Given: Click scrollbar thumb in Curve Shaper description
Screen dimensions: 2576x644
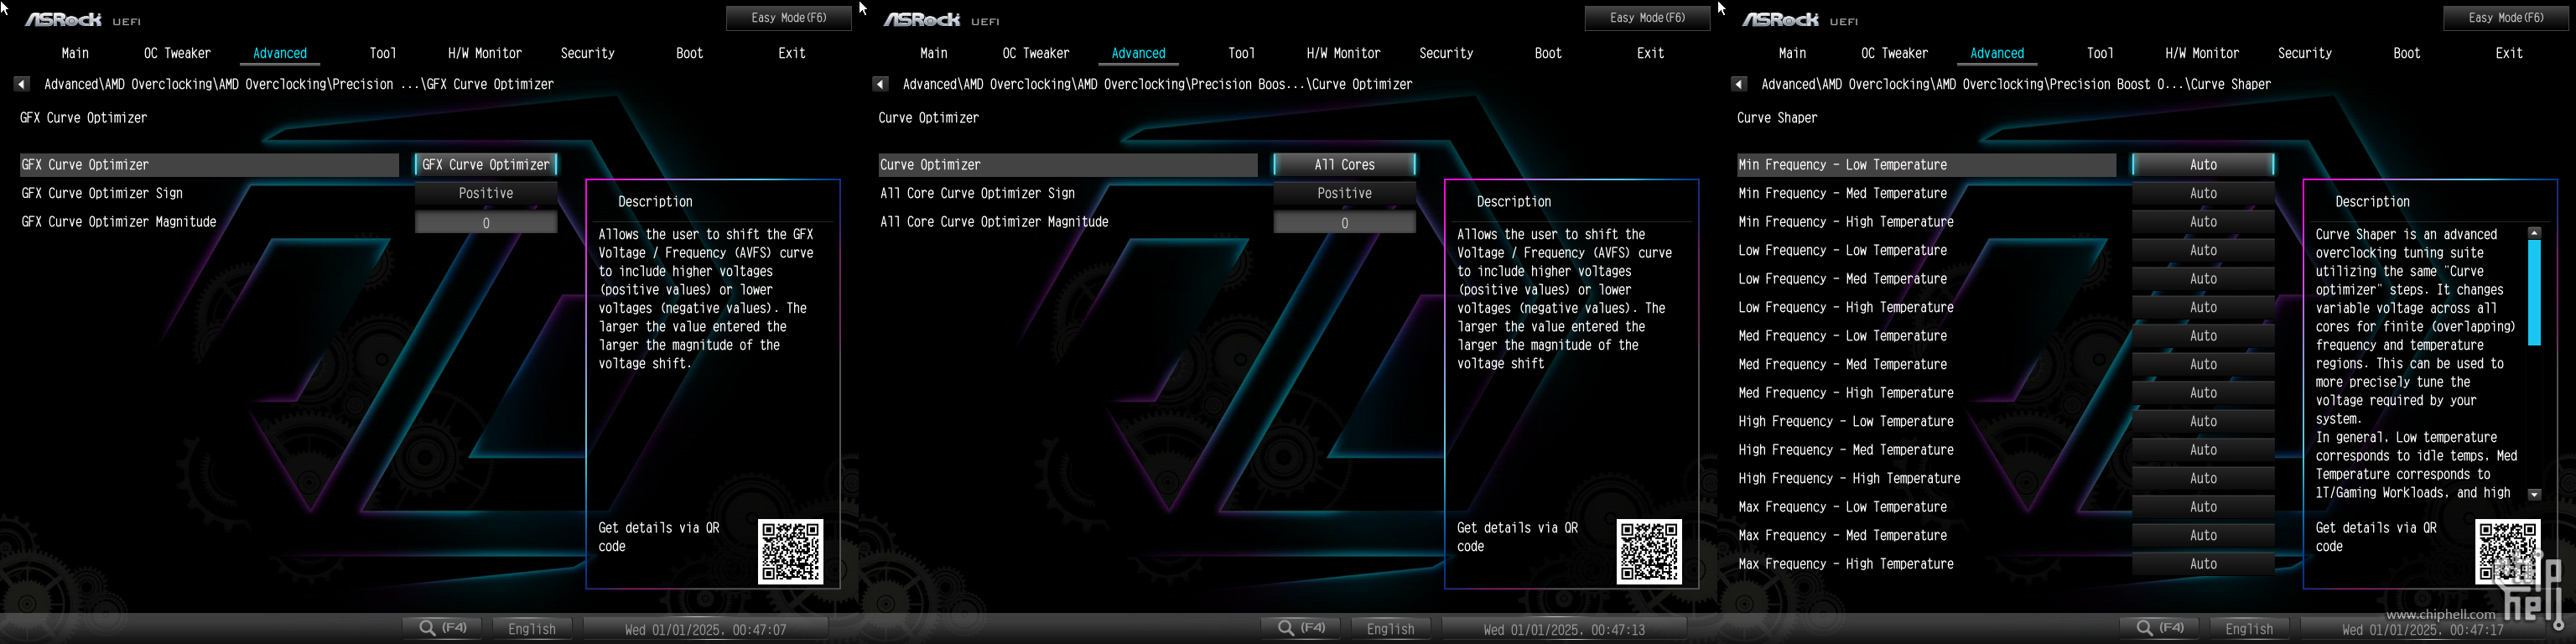Looking at the screenshot, I should pyautogui.click(x=2534, y=292).
